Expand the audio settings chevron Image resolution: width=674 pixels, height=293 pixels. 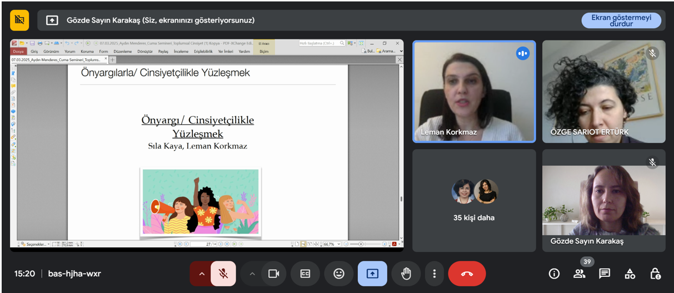point(201,274)
